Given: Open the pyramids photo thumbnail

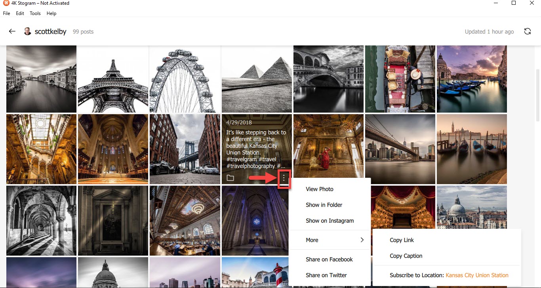Looking at the screenshot, I should tap(257, 79).
